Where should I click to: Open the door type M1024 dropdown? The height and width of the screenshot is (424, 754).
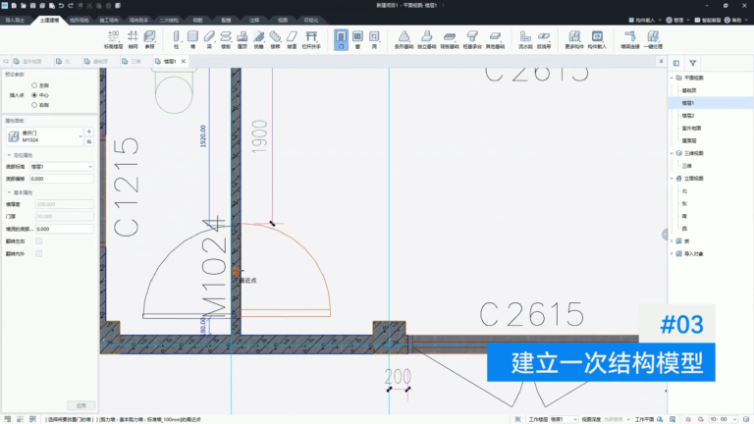(x=45, y=136)
